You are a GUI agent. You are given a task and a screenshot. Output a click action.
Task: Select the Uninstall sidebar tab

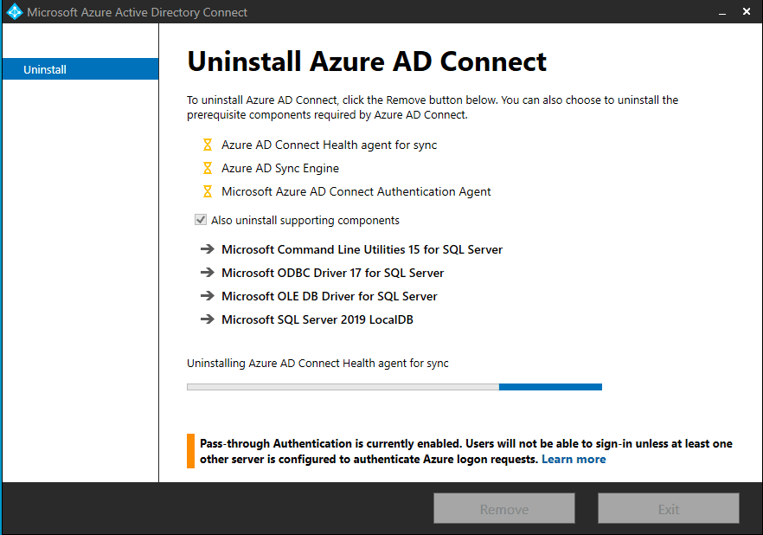(80, 69)
